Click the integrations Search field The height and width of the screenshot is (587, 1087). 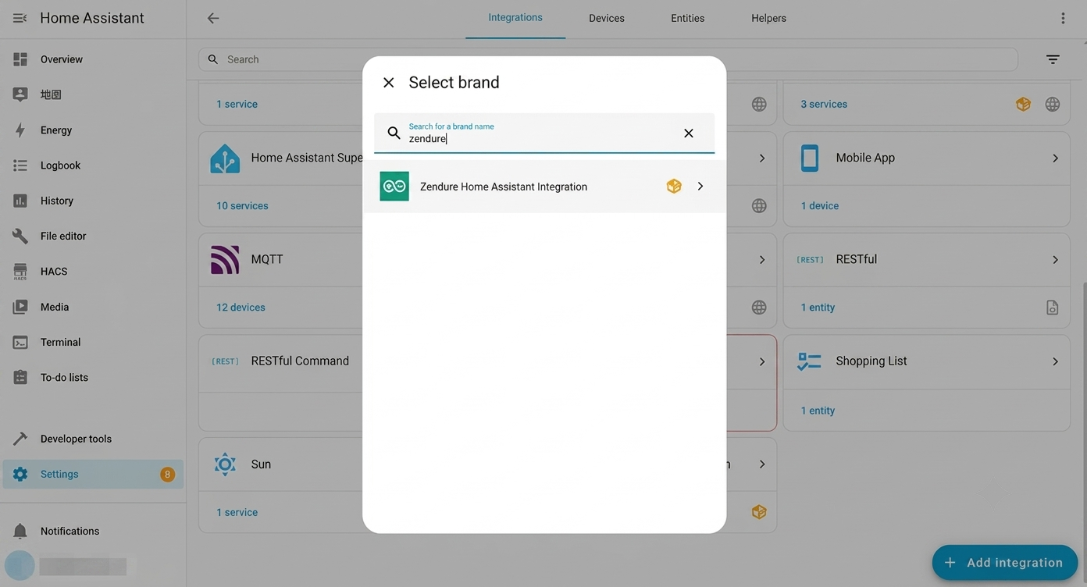click(608, 59)
